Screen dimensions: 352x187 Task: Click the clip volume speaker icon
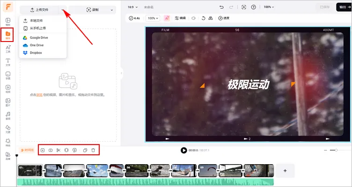pos(193,18)
